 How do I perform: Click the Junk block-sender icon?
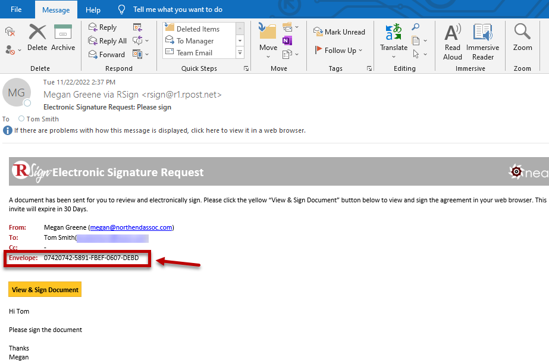[10, 50]
